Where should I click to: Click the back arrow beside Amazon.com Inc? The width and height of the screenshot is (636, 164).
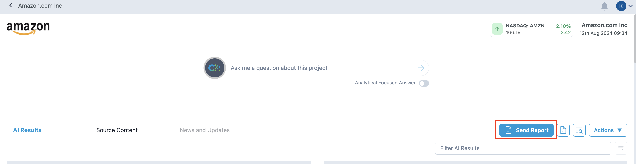pos(11,6)
